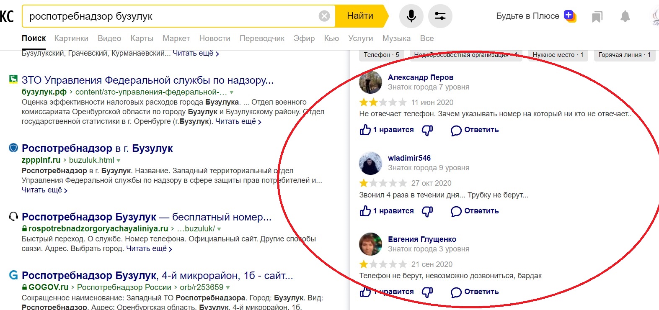Filter reviews by Горячая линия tag
This screenshot has width=659, height=310.
[624, 55]
